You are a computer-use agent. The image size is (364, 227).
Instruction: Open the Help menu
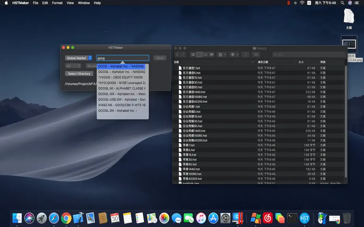click(97, 3)
